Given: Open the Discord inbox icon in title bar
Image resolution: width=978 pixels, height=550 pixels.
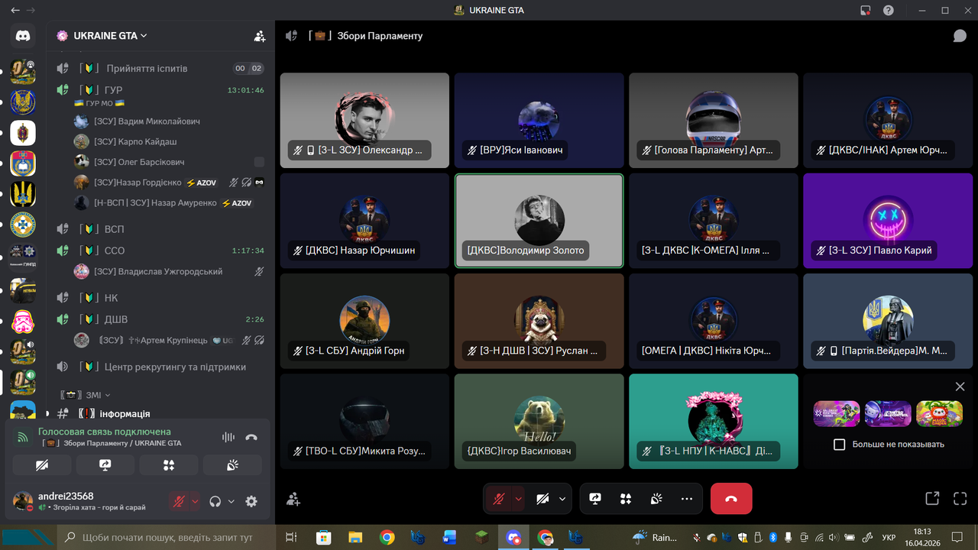Looking at the screenshot, I should click(866, 11).
